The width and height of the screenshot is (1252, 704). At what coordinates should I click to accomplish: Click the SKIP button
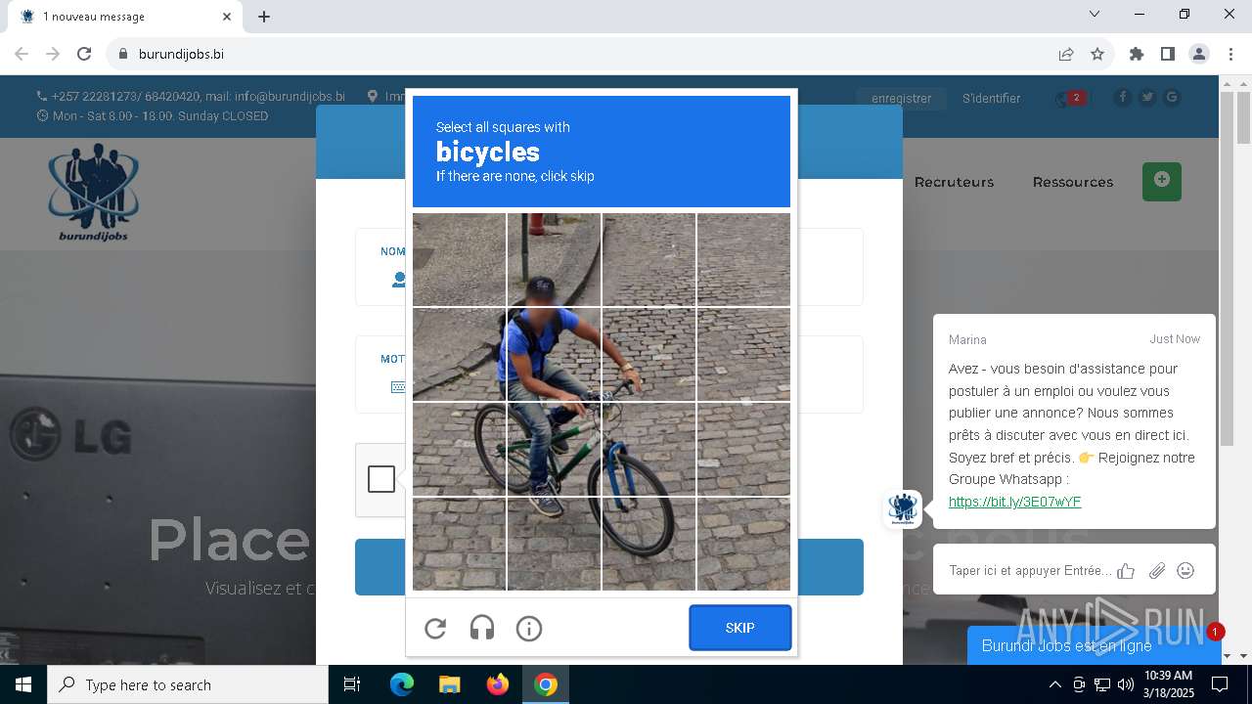click(740, 628)
